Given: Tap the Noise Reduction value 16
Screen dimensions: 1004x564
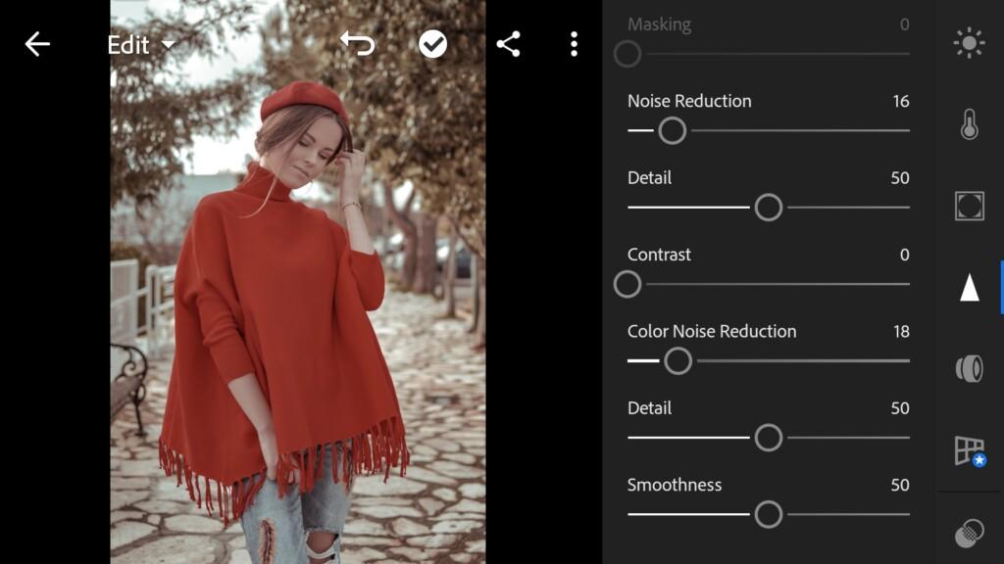Looking at the screenshot, I should tap(901, 101).
